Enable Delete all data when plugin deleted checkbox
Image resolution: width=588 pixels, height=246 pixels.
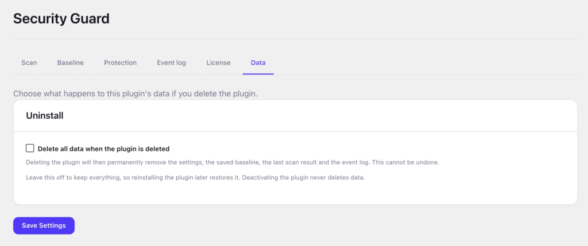tap(30, 149)
